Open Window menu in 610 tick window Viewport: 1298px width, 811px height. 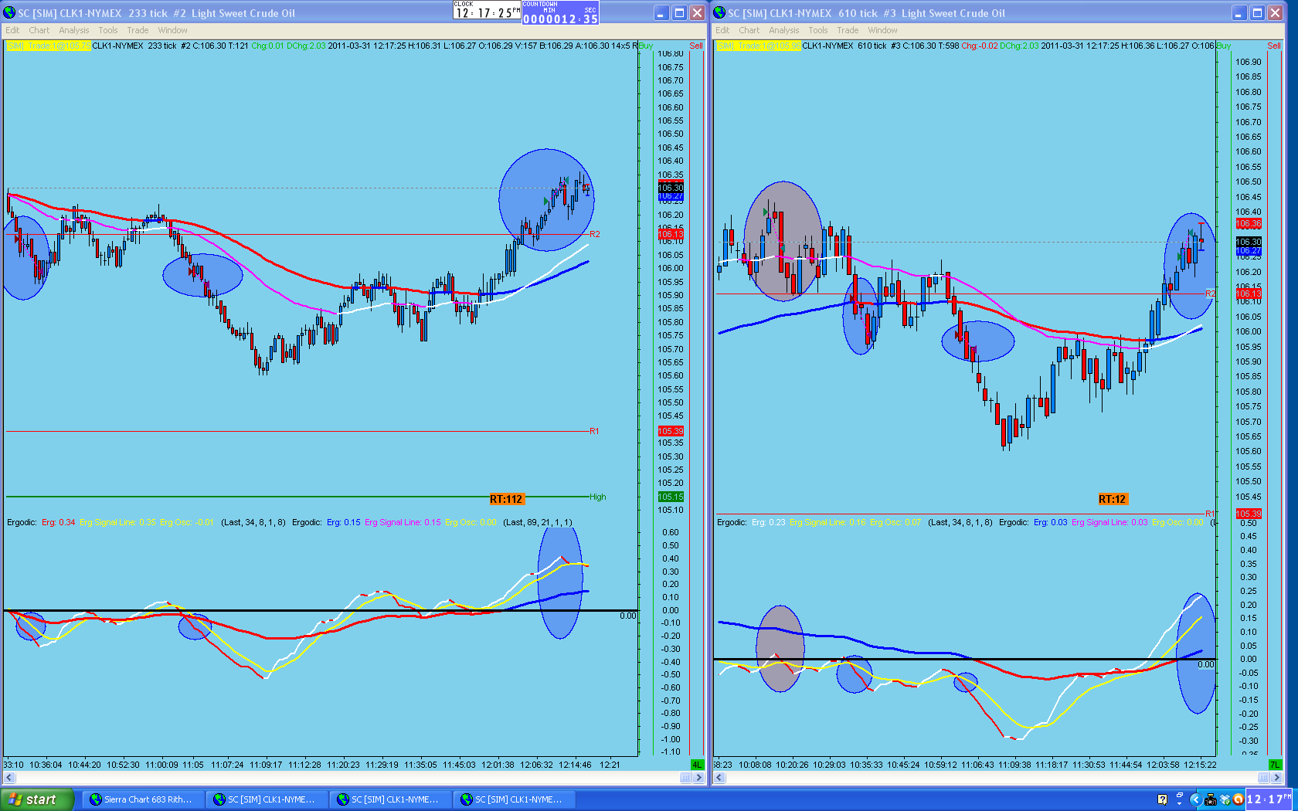[x=882, y=30]
